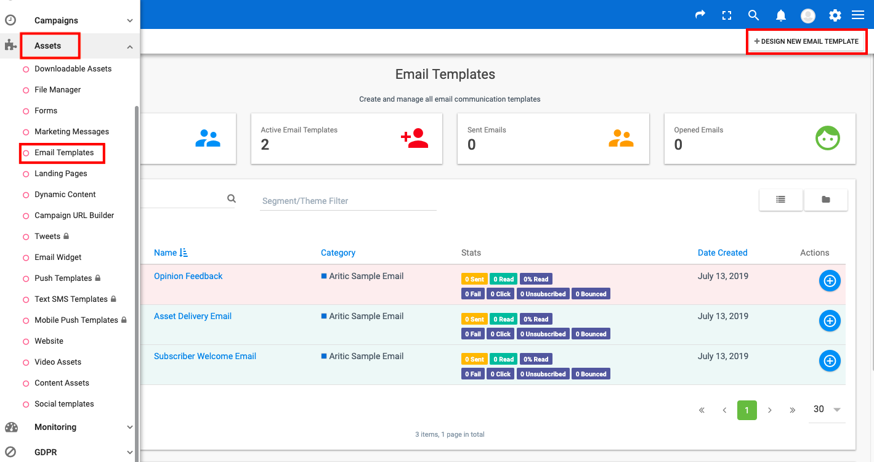
Task: Open File Manager in sidebar
Action: pos(57,90)
